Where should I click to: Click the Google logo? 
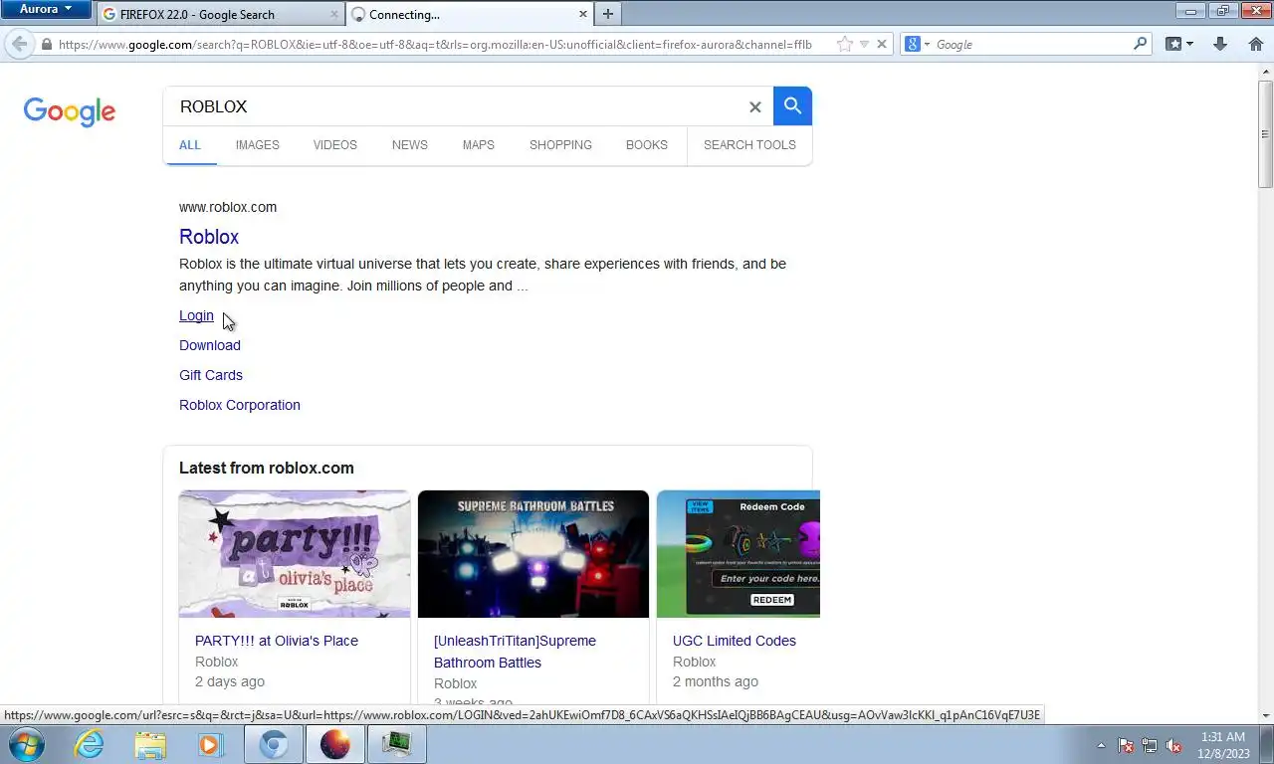tap(70, 111)
